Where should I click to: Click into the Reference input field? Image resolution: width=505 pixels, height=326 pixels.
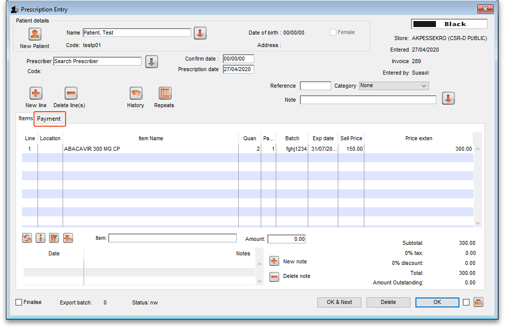click(x=315, y=86)
